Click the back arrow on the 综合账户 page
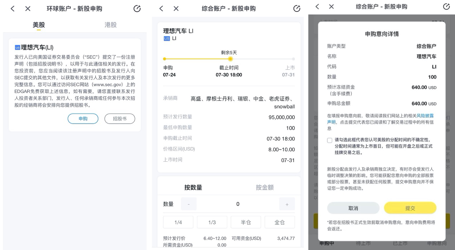455x250 pixels. click(161, 8)
